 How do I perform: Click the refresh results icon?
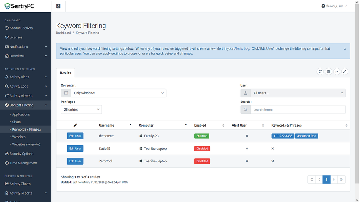321,71
